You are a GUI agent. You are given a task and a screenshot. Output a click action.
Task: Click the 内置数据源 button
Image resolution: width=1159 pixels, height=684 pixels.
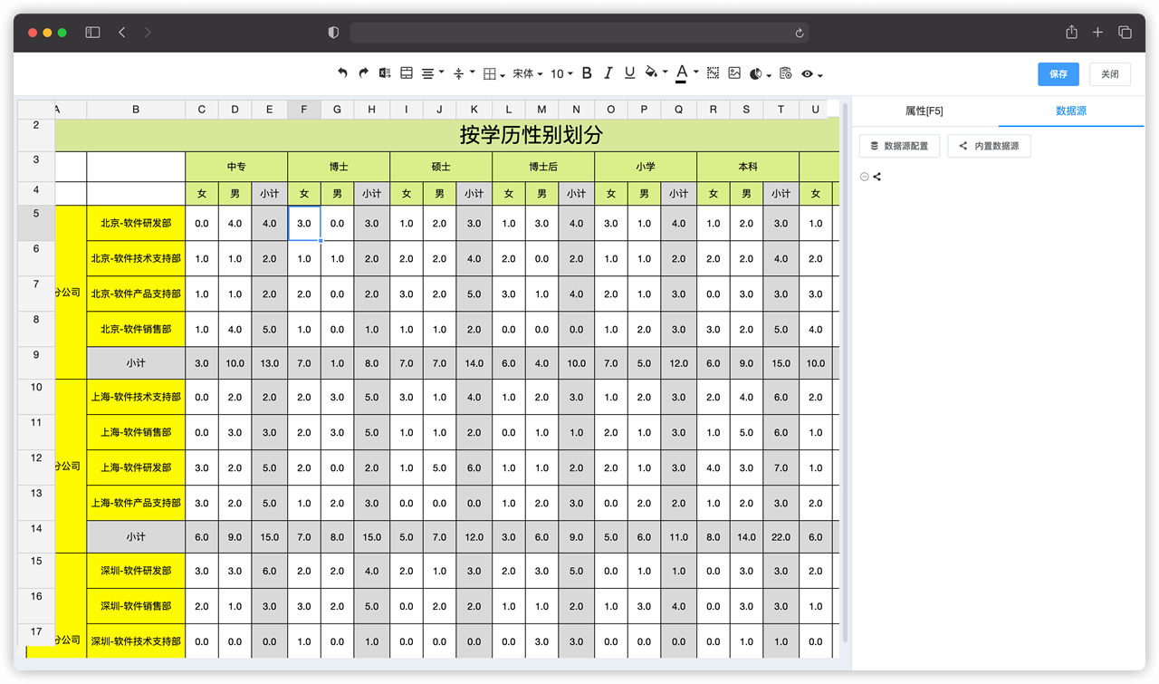pyautogui.click(x=989, y=146)
